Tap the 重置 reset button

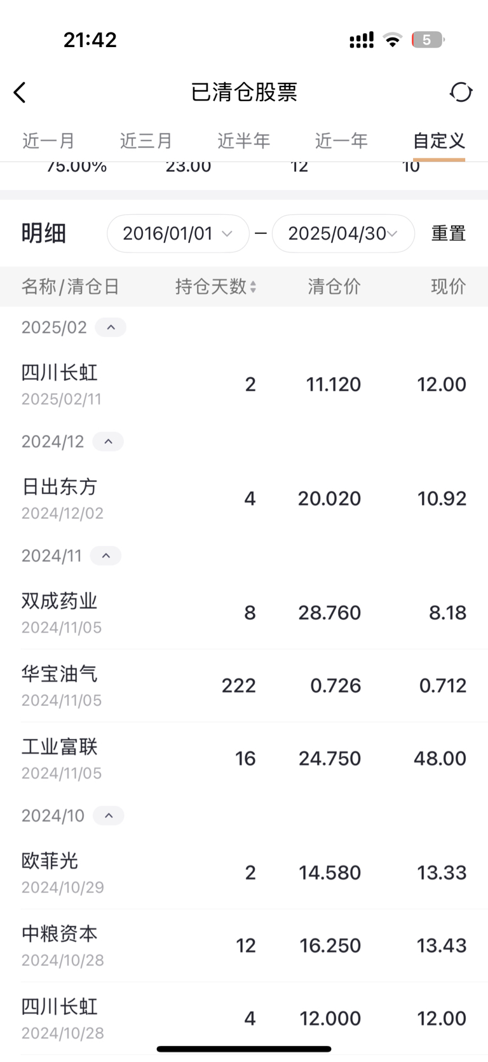tap(449, 233)
